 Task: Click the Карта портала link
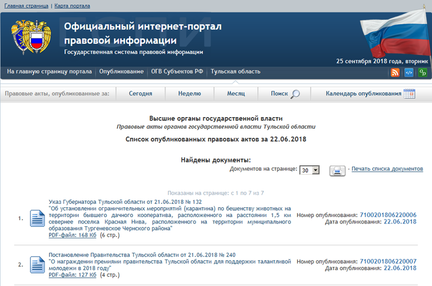(72, 6)
